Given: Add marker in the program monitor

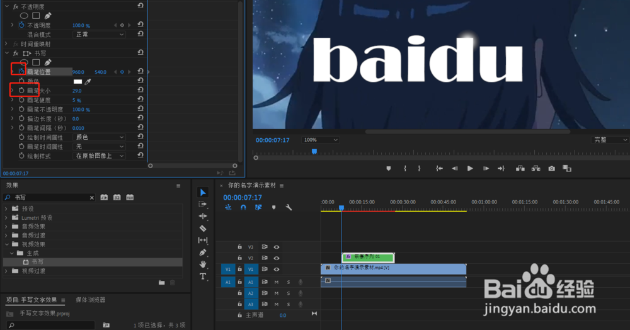Looking at the screenshot, I should (389, 169).
